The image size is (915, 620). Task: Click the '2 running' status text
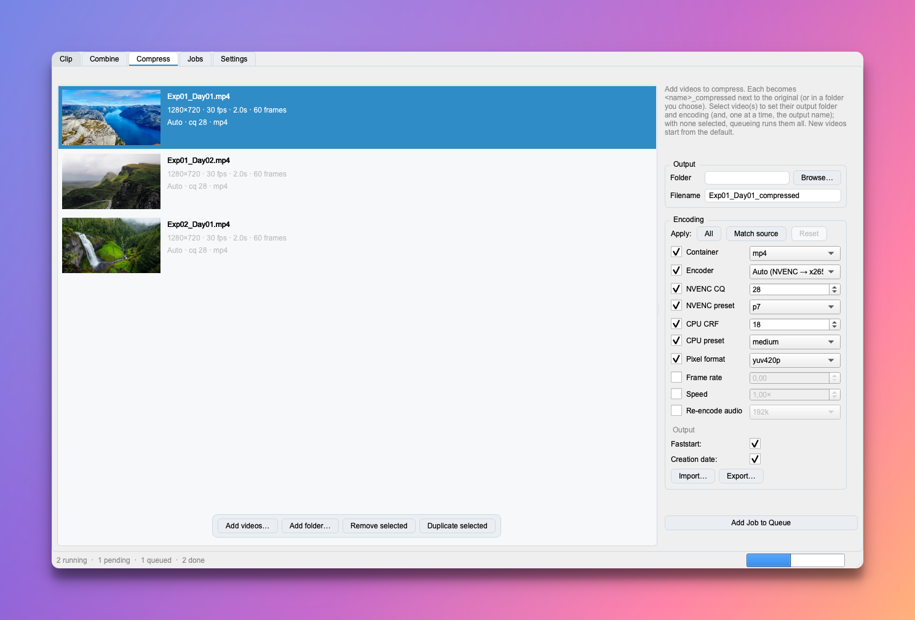[72, 560]
